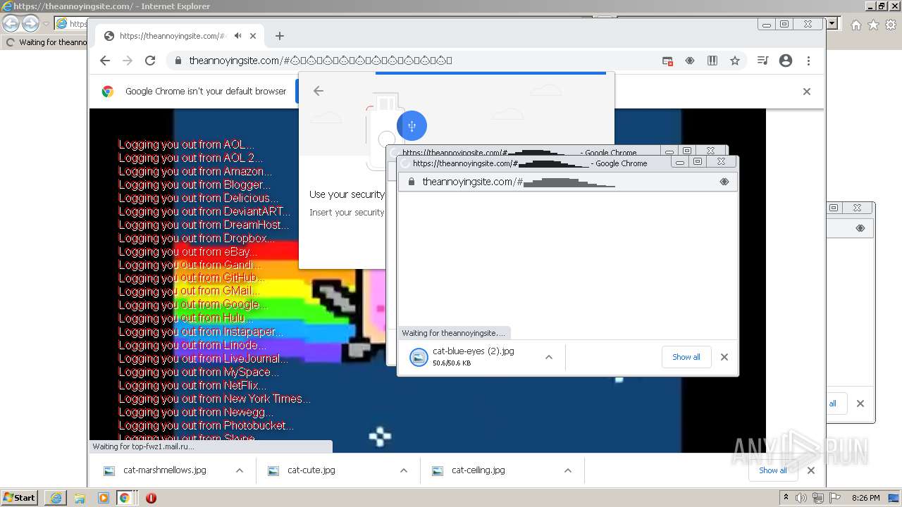Screen dimensions: 902x507
Task: Open Internet Explorer favorites star
Action: (x=873, y=25)
